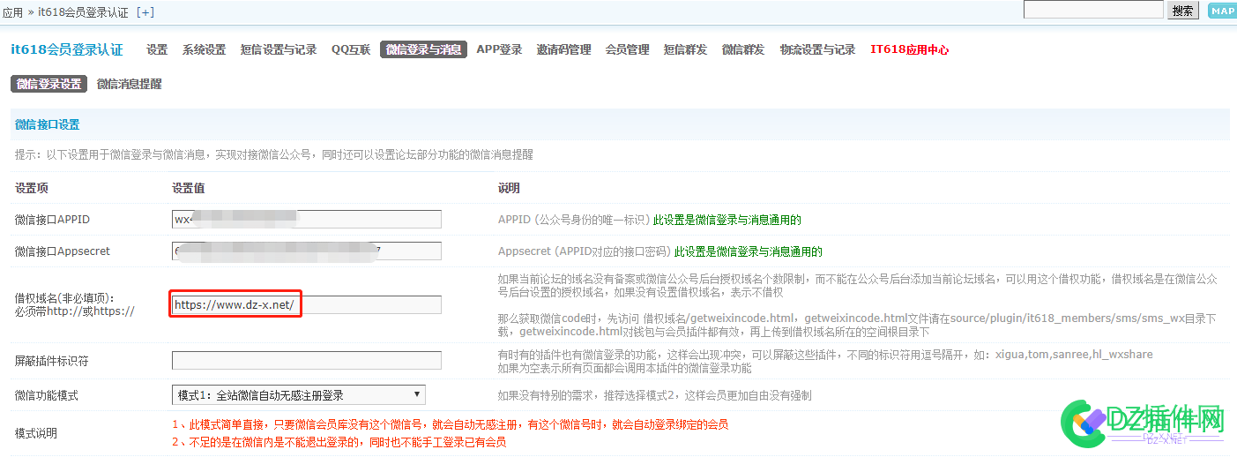Image resolution: width=1237 pixels, height=457 pixels.
Task: Click the 模式说明 row label
Action: click(36, 433)
